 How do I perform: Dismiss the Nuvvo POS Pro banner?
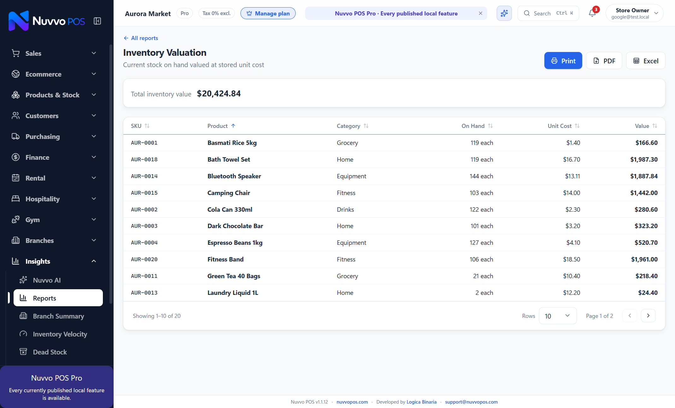coord(480,13)
